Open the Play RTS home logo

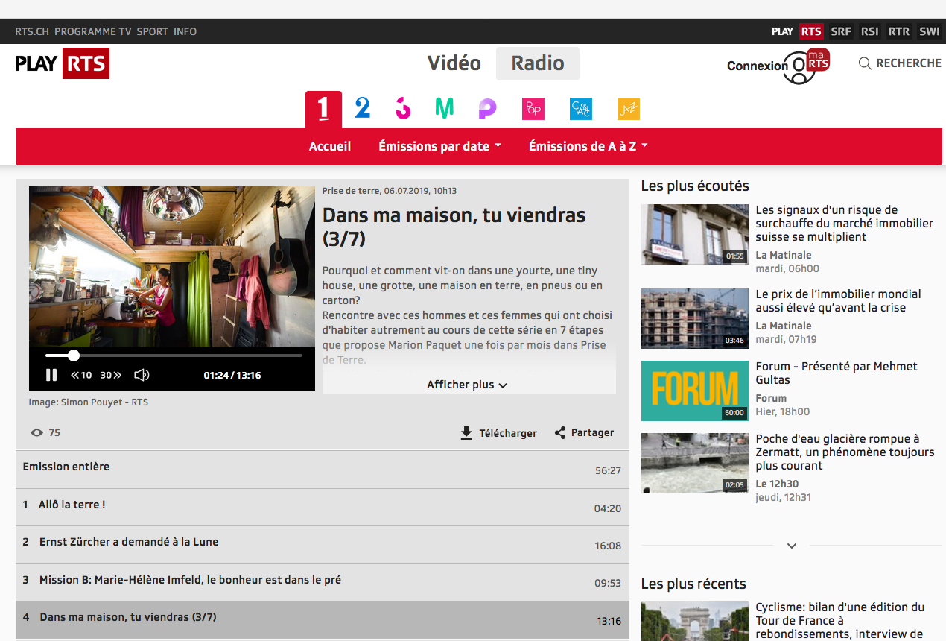point(63,63)
